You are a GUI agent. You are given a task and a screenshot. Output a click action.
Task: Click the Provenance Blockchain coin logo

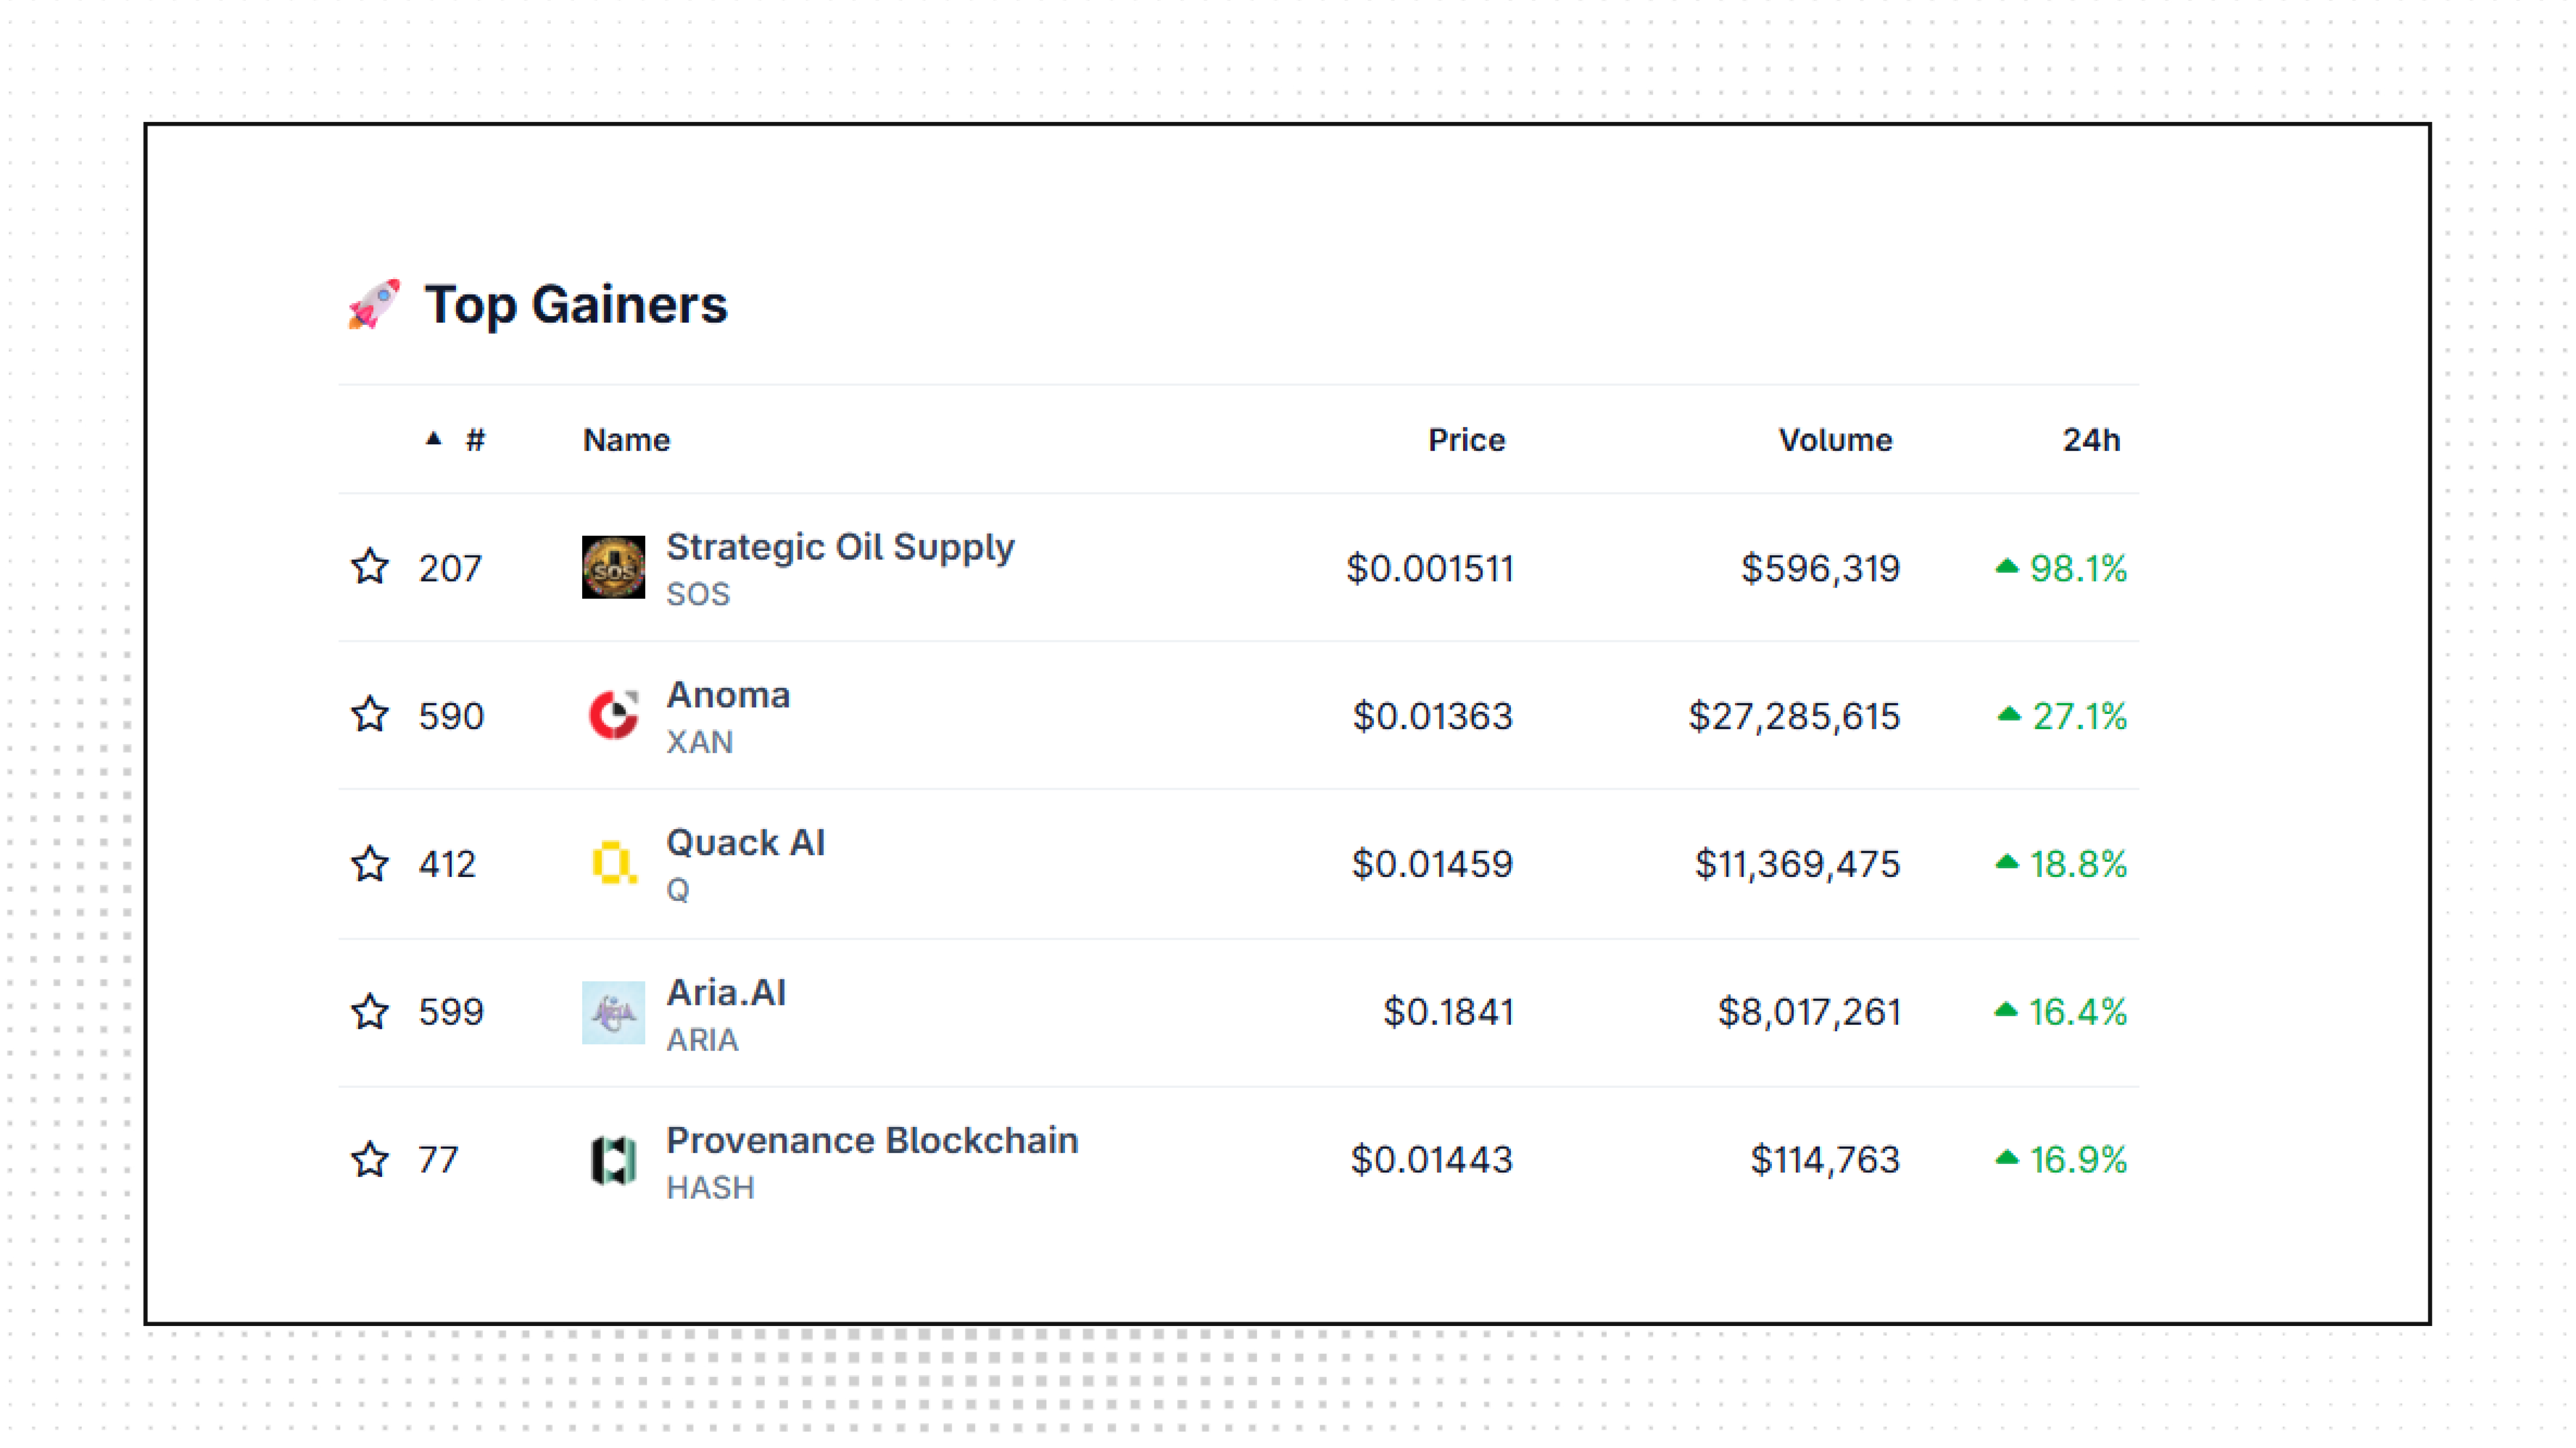coord(613,1160)
